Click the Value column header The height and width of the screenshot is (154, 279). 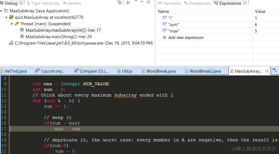[x=260, y=12]
